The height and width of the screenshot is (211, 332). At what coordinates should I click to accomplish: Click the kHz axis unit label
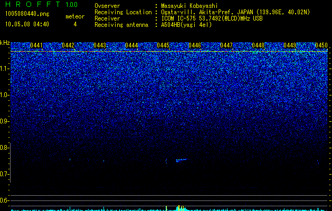pos(5,43)
